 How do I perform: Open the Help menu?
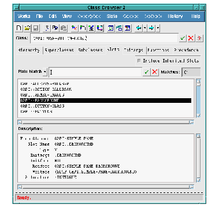(x=196, y=16)
